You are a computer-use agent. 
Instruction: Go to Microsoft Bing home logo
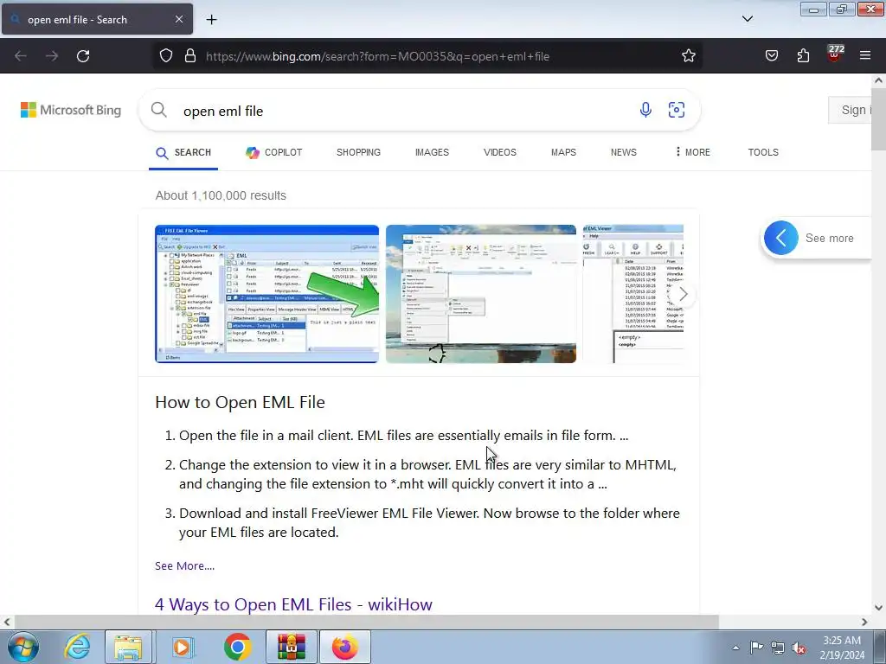click(71, 110)
